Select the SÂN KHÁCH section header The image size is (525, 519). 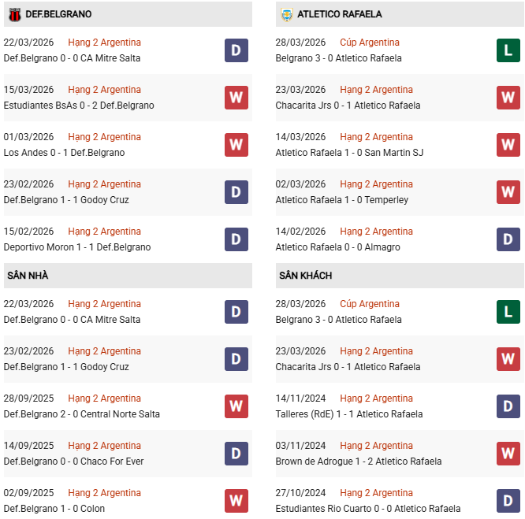[305, 276]
